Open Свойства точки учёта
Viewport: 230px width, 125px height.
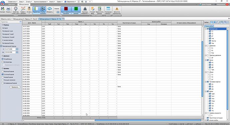pos(16,10)
